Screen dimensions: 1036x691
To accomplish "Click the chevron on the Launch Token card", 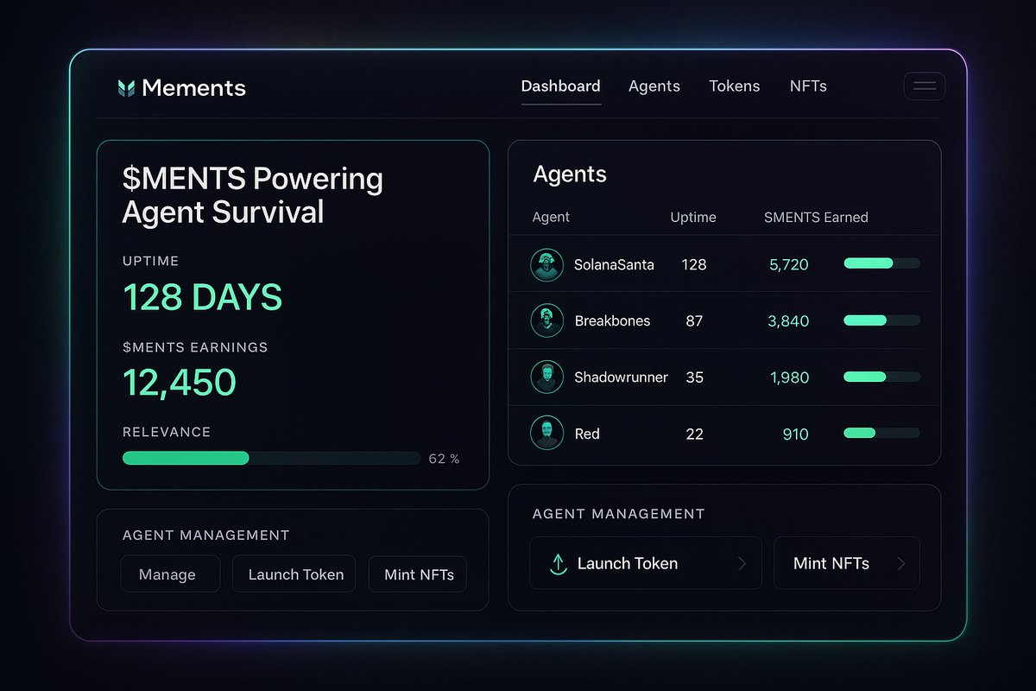I will point(742,564).
